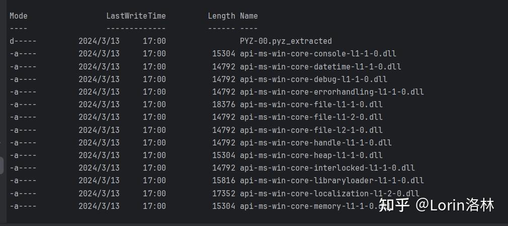Select api-ms-win-core-heap-l1-1-0.dll filename
Image resolution: width=508 pixels, height=226 pixels.
[311, 156]
